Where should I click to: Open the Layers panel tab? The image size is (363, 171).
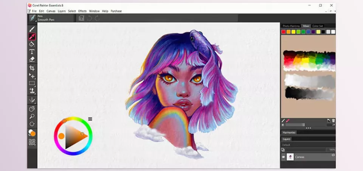[286, 139]
